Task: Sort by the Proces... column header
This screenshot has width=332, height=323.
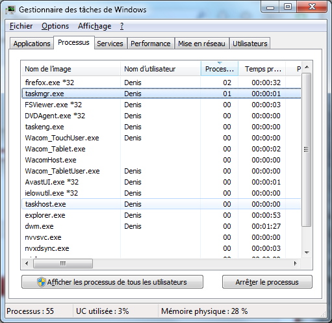Action: [220, 69]
